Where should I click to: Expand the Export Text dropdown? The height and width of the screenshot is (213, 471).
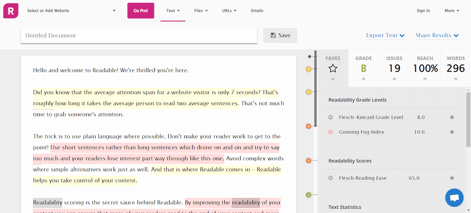pyautogui.click(x=385, y=35)
